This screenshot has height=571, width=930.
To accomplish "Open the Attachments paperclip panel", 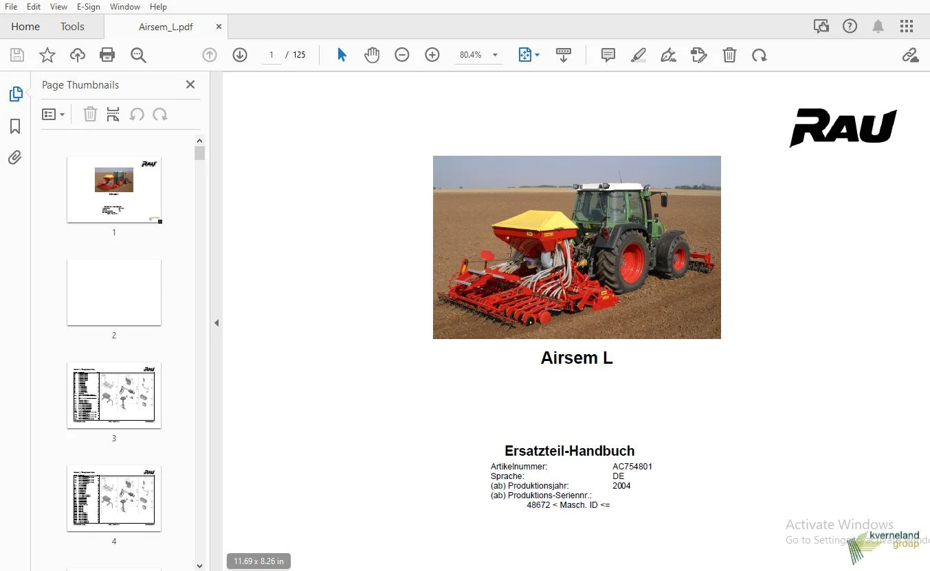I will coord(15,158).
